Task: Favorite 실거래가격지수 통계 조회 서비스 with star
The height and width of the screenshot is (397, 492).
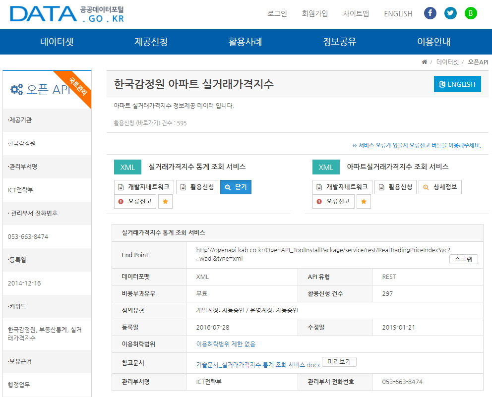Action: 165,201
